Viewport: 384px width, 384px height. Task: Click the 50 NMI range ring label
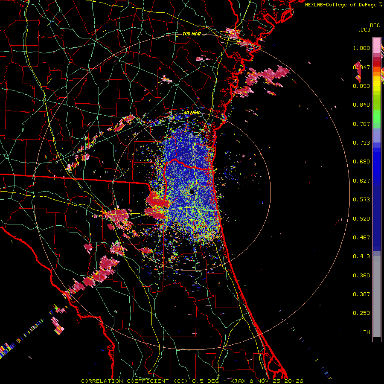192,113
